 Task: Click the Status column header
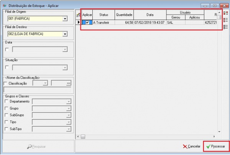click(103, 15)
